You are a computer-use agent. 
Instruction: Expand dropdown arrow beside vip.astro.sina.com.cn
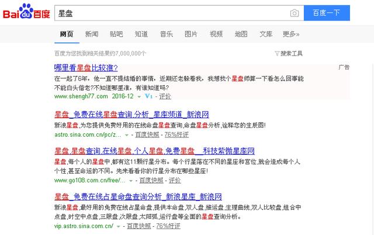(118, 227)
